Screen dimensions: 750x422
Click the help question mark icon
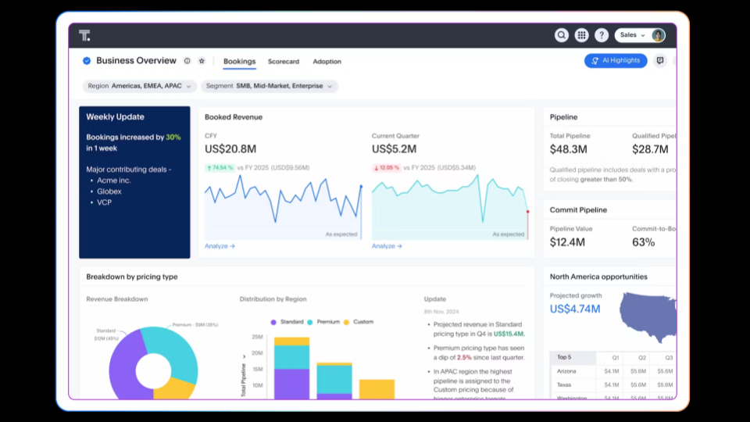(601, 35)
